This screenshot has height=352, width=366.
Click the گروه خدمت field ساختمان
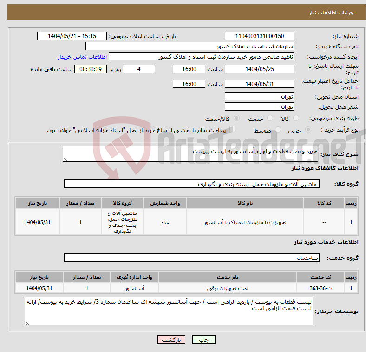(x=192, y=258)
